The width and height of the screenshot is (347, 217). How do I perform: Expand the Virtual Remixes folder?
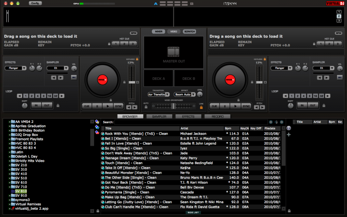pyautogui.click(x=9, y=204)
